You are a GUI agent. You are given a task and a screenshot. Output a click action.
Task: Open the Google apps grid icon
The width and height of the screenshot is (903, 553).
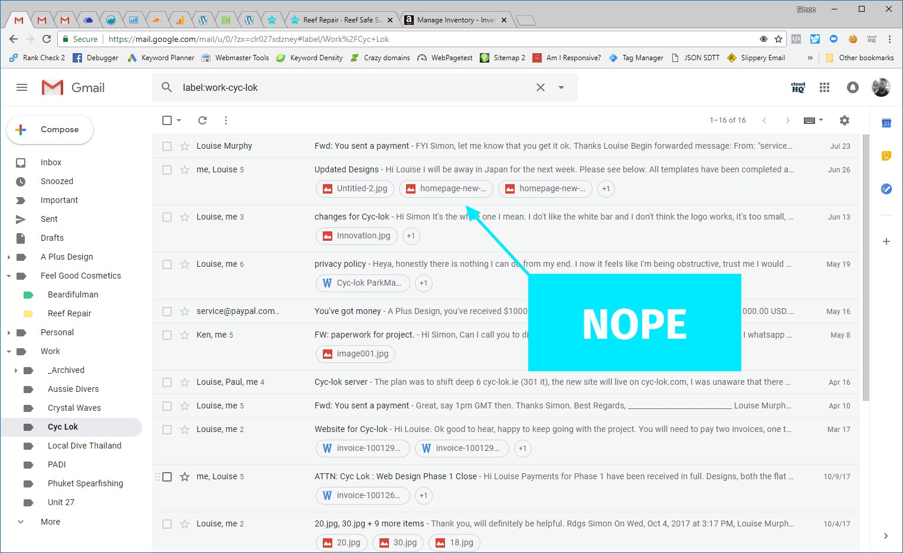point(825,87)
